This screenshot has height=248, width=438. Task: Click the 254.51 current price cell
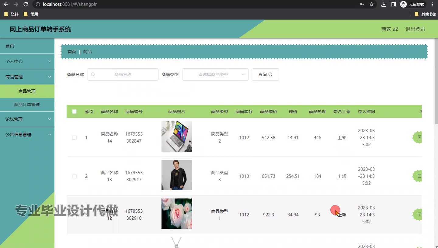click(x=293, y=176)
